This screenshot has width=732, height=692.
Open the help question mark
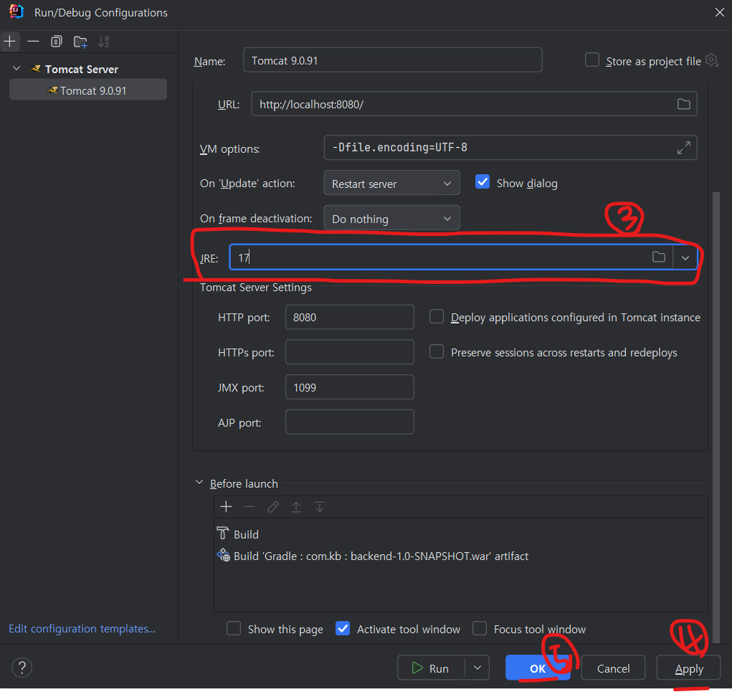pyautogui.click(x=22, y=668)
